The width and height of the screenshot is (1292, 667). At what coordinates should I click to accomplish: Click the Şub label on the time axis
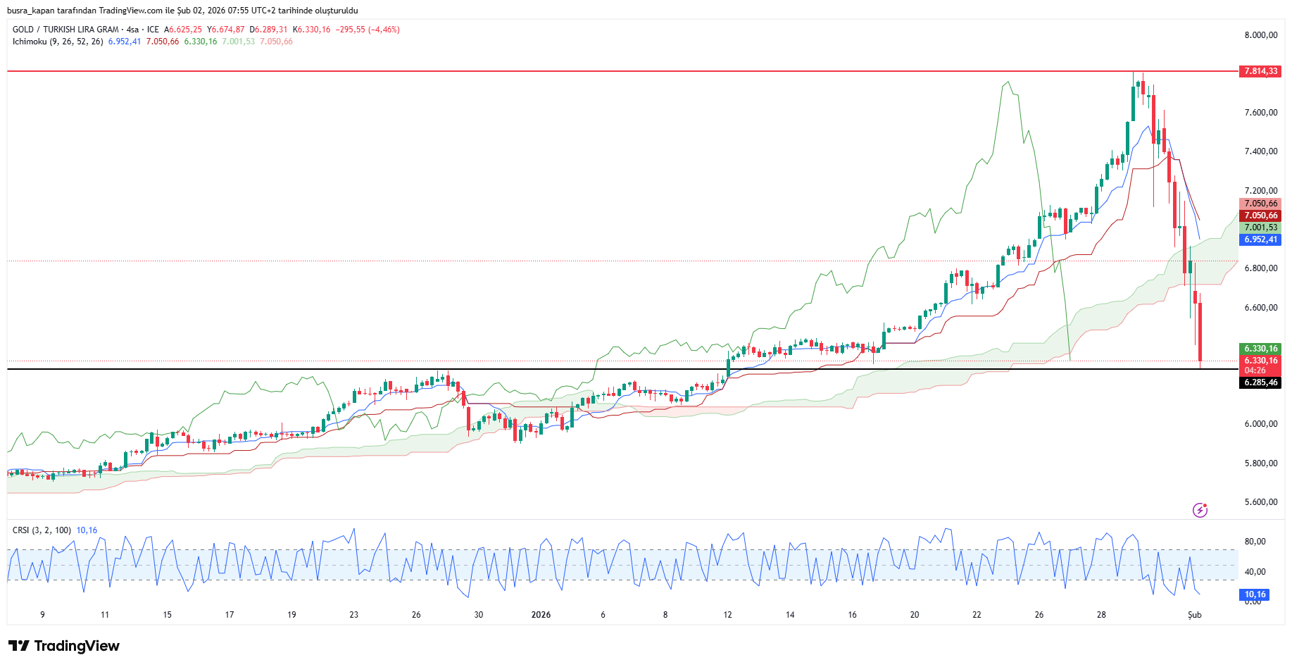coord(1194,615)
